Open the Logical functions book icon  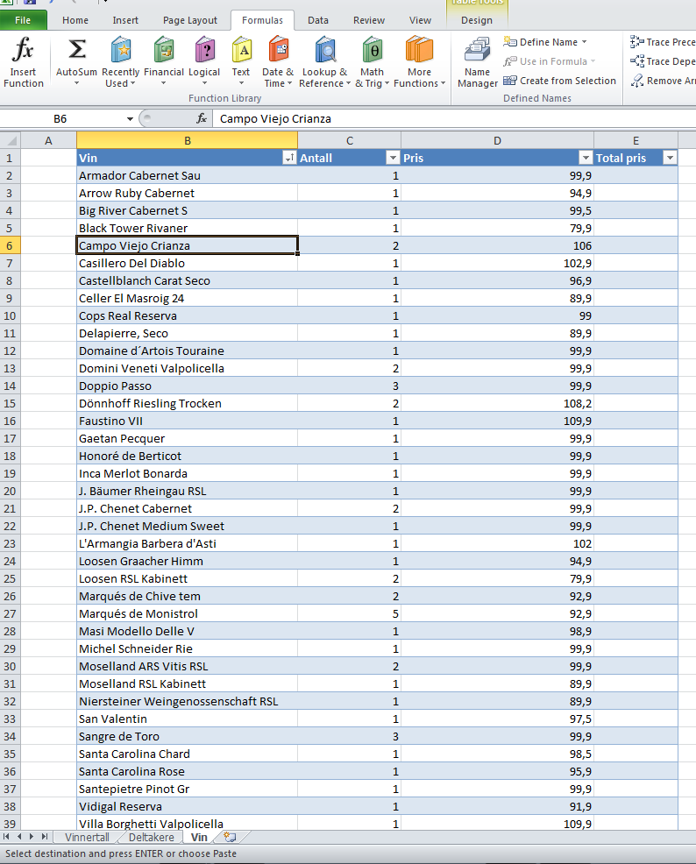click(x=204, y=50)
